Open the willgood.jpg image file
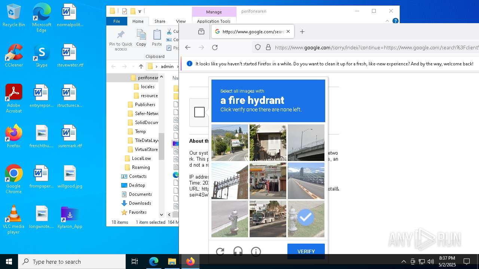The image size is (479, 269). pyautogui.click(x=70, y=177)
